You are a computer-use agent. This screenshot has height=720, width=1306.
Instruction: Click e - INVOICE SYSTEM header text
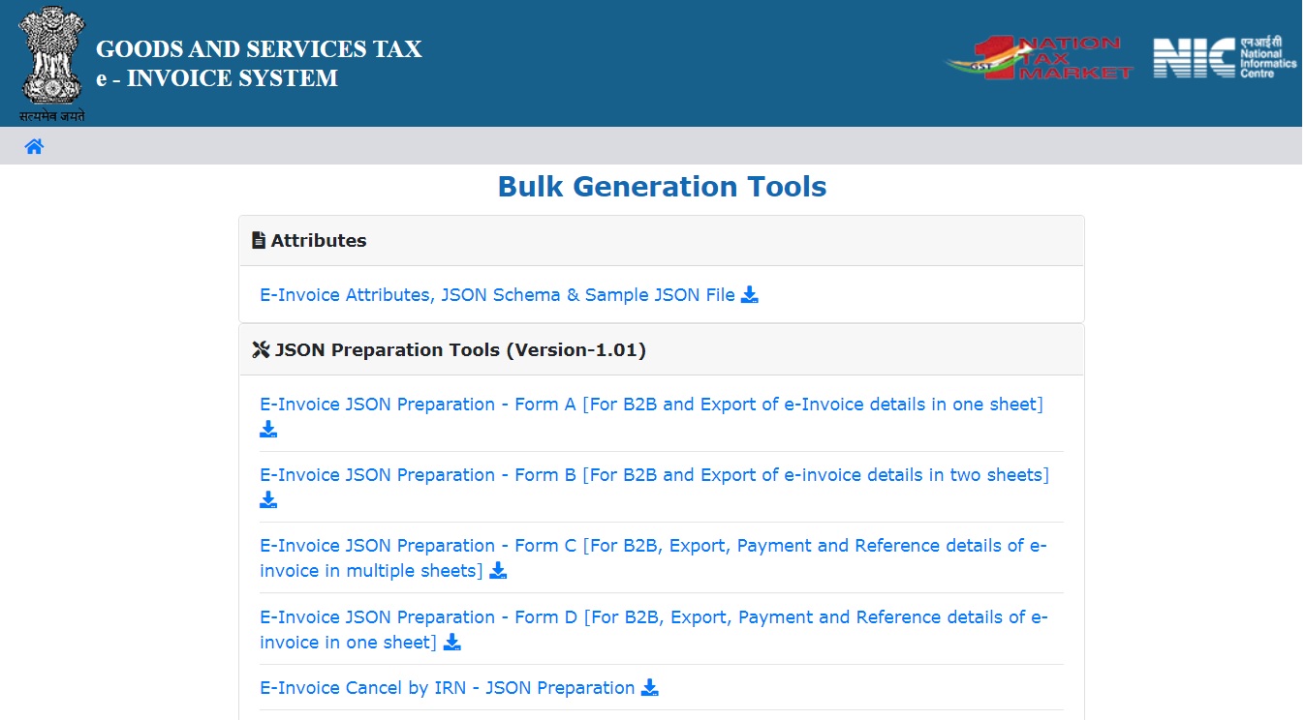click(217, 79)
